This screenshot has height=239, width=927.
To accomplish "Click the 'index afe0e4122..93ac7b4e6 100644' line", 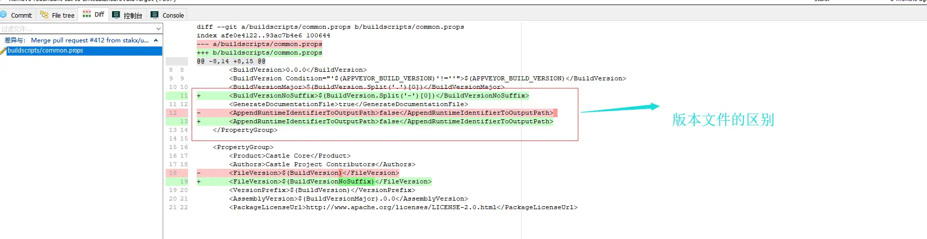I will [x=264, y=35].
